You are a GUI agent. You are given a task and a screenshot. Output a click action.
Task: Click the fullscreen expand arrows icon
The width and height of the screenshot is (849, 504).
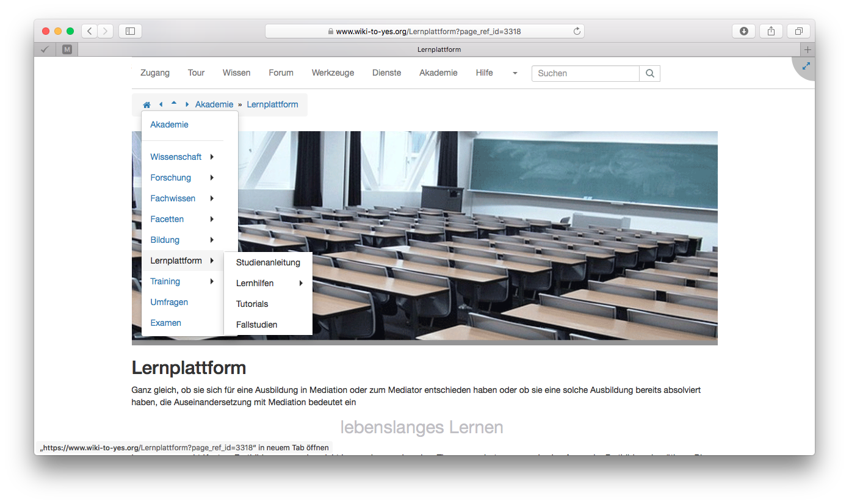pos(806,66)
